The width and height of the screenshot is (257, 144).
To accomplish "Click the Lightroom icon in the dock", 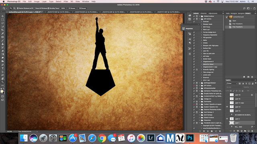I will (x=151, y=138).
